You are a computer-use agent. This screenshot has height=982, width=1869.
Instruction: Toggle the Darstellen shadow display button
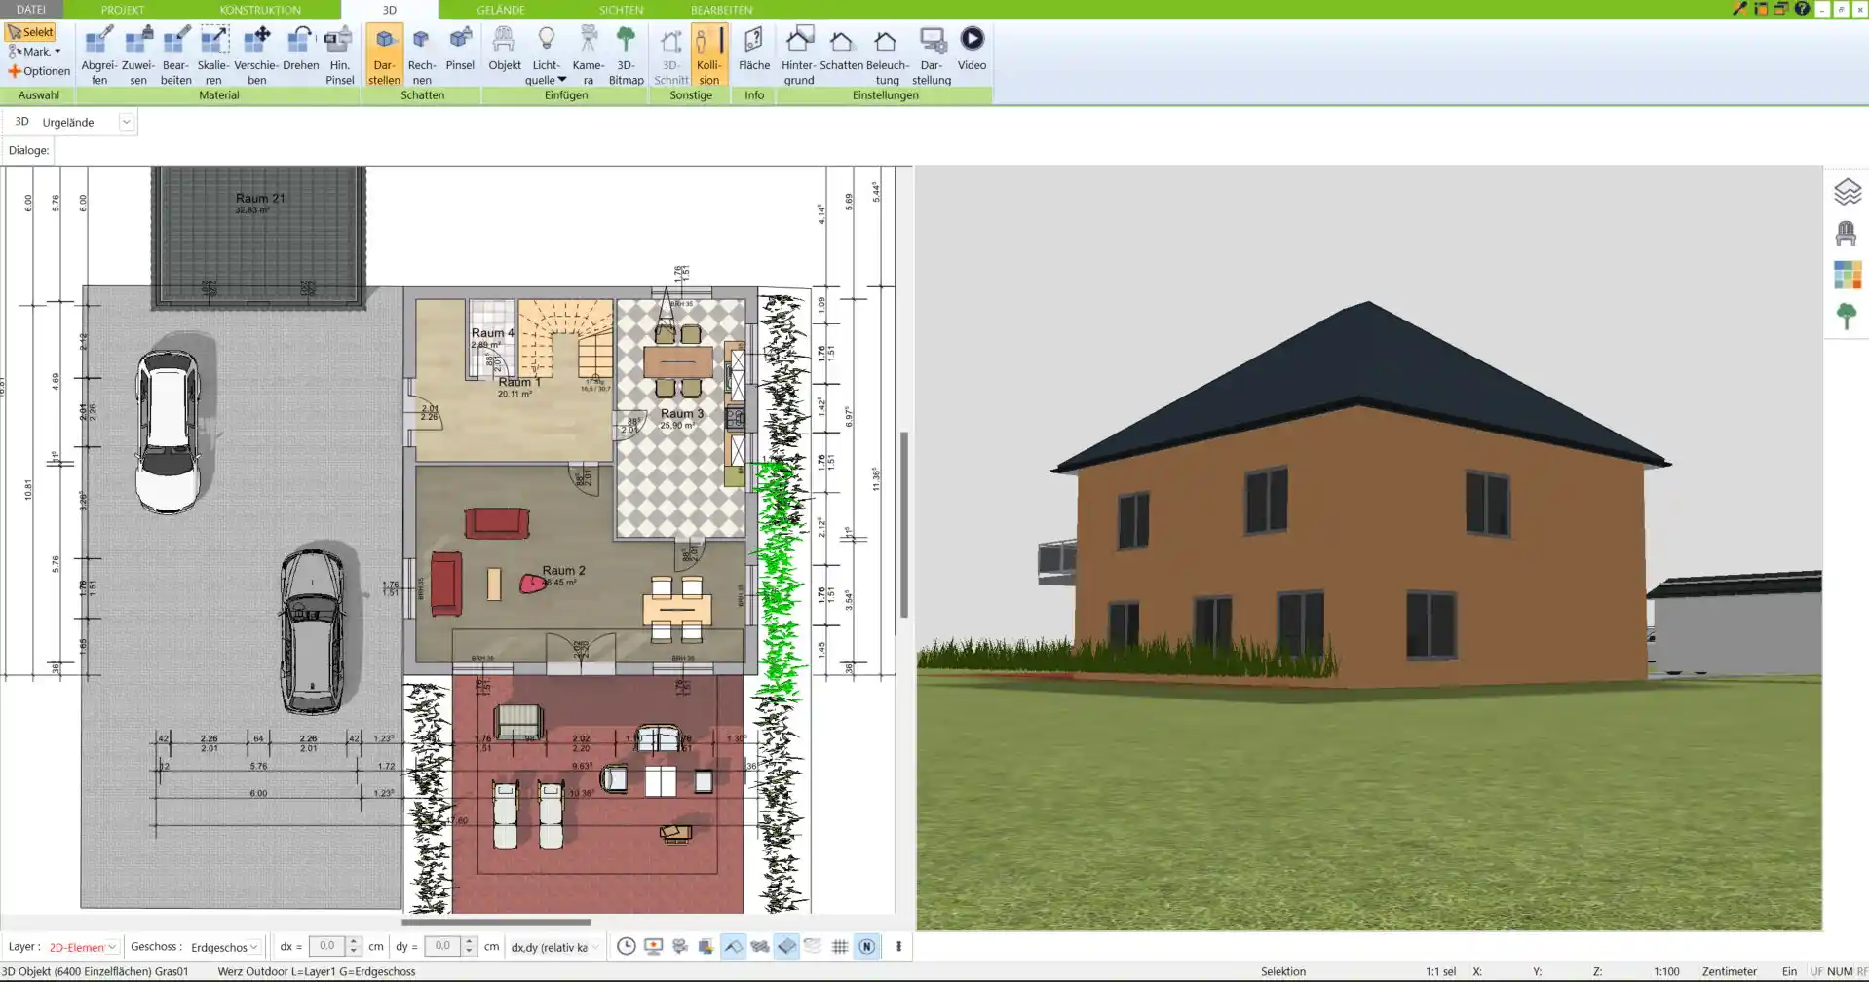click(384, 56)
